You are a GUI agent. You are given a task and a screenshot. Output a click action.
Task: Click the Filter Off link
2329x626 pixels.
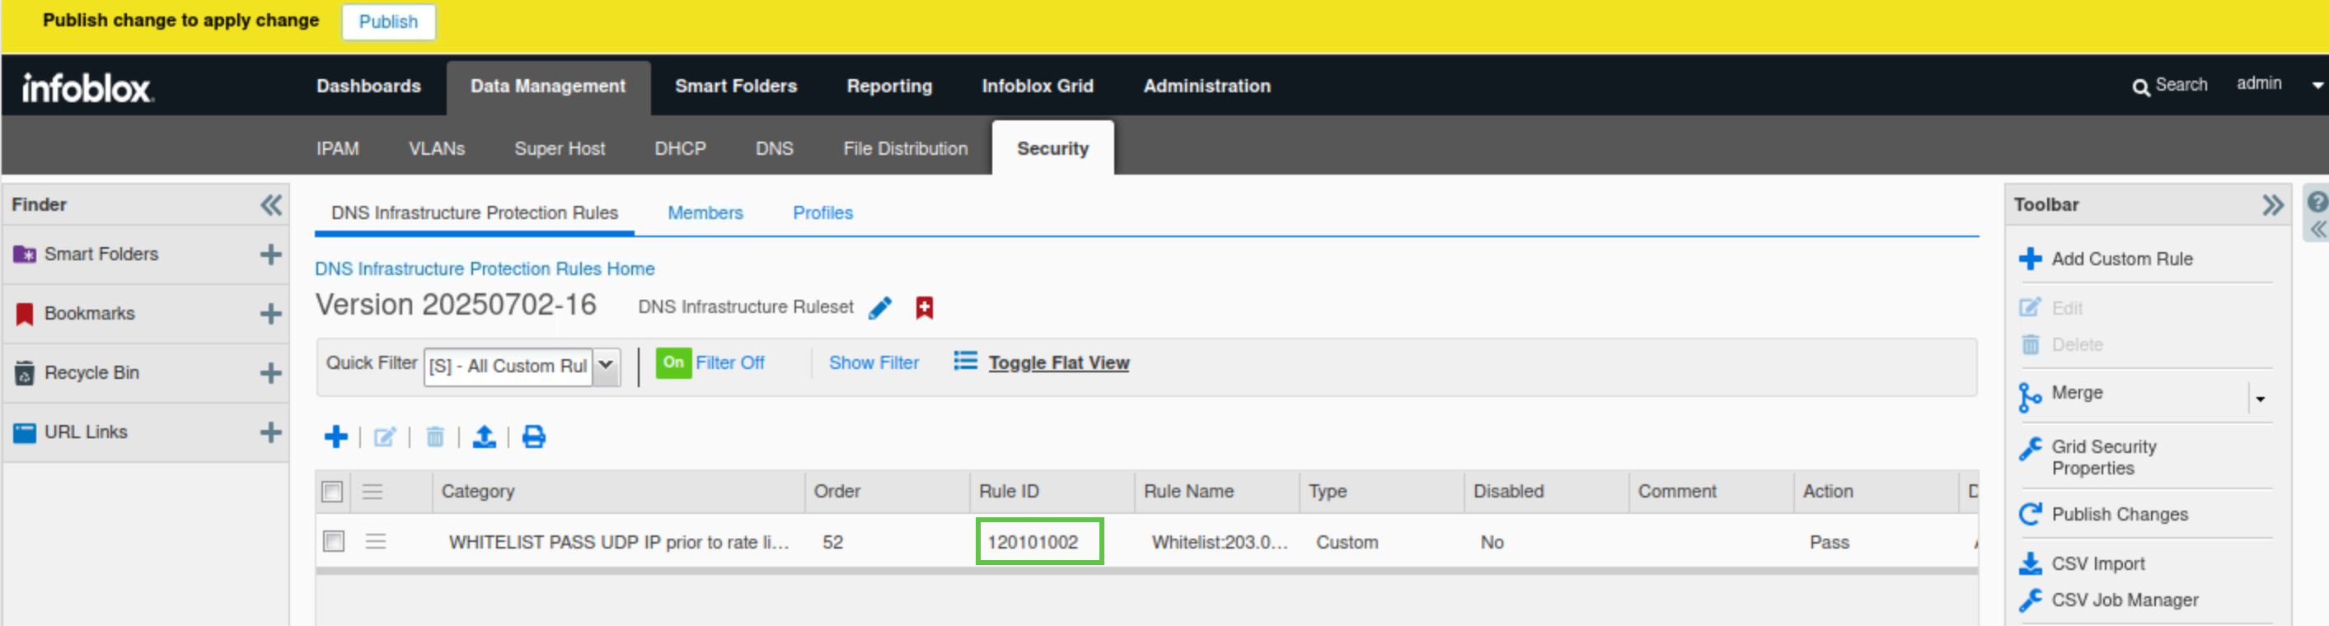(x=729, y=362)
